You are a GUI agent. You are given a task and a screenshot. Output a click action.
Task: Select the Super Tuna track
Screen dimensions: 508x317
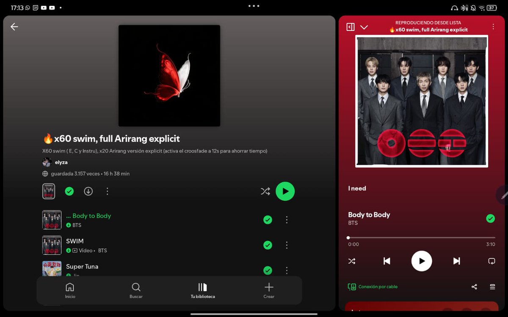coord(169,268)
